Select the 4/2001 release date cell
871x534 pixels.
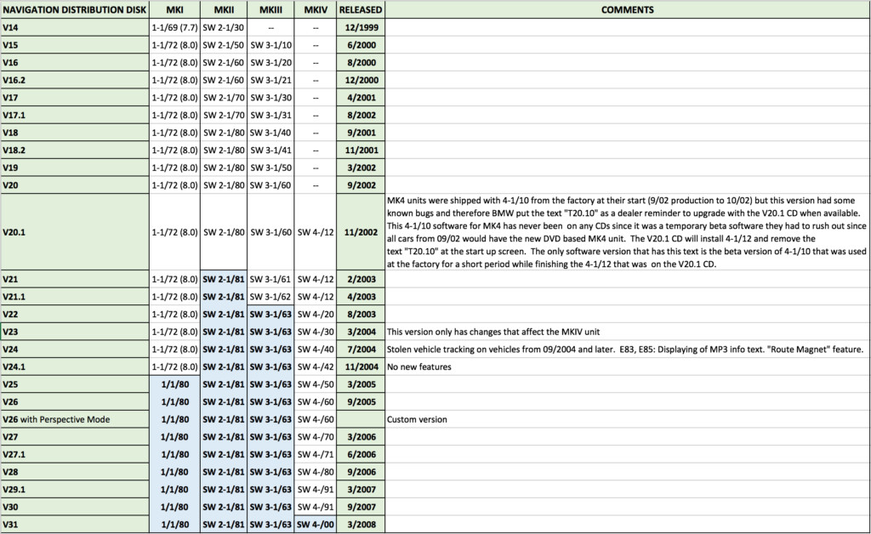(x=361, y=98)
